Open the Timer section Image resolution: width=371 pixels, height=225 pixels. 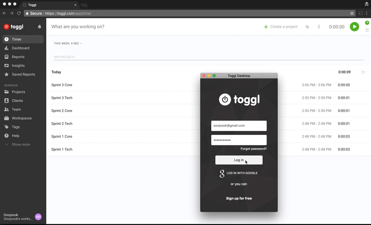[23, 39]
